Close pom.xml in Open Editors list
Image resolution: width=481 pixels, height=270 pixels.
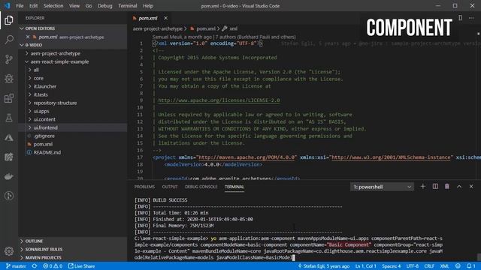[x=28, y=37]
